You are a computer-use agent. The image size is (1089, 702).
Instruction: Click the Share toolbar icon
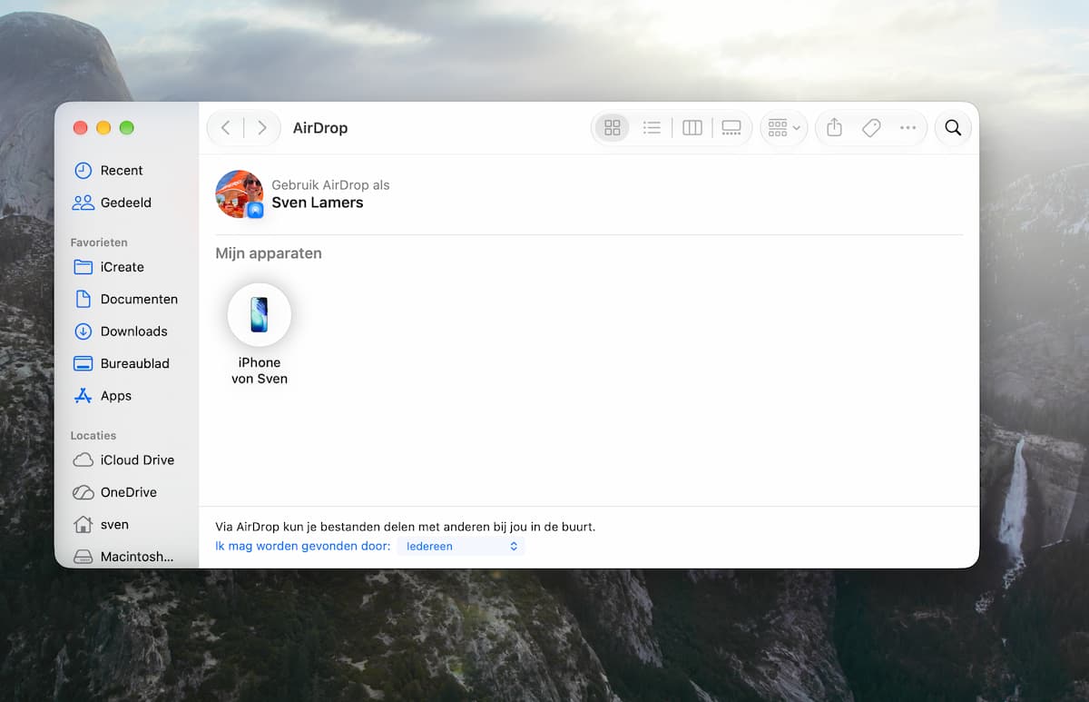point(834,128)
